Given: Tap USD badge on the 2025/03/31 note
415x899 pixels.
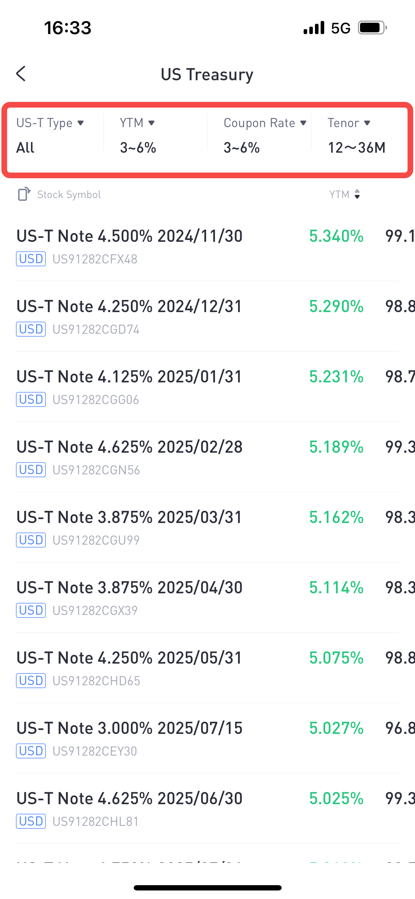Looking at the screenshot, I should click(31, 540).
